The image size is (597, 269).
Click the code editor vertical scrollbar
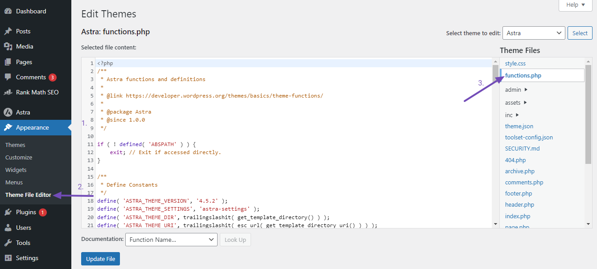click(495, 143)
